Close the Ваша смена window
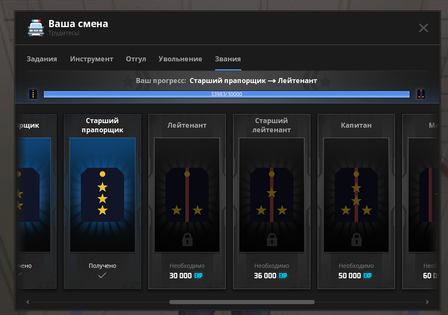 [x=423, y=28]
